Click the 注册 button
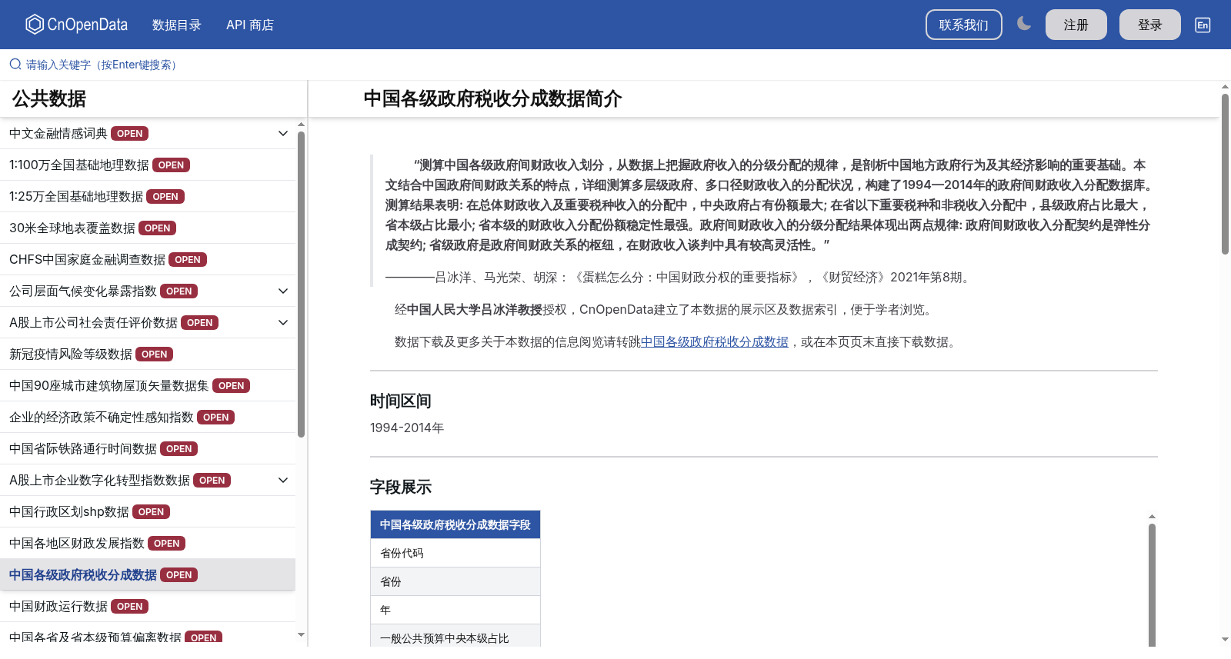The image size is (1231, 659). [x=1076, y=25]
